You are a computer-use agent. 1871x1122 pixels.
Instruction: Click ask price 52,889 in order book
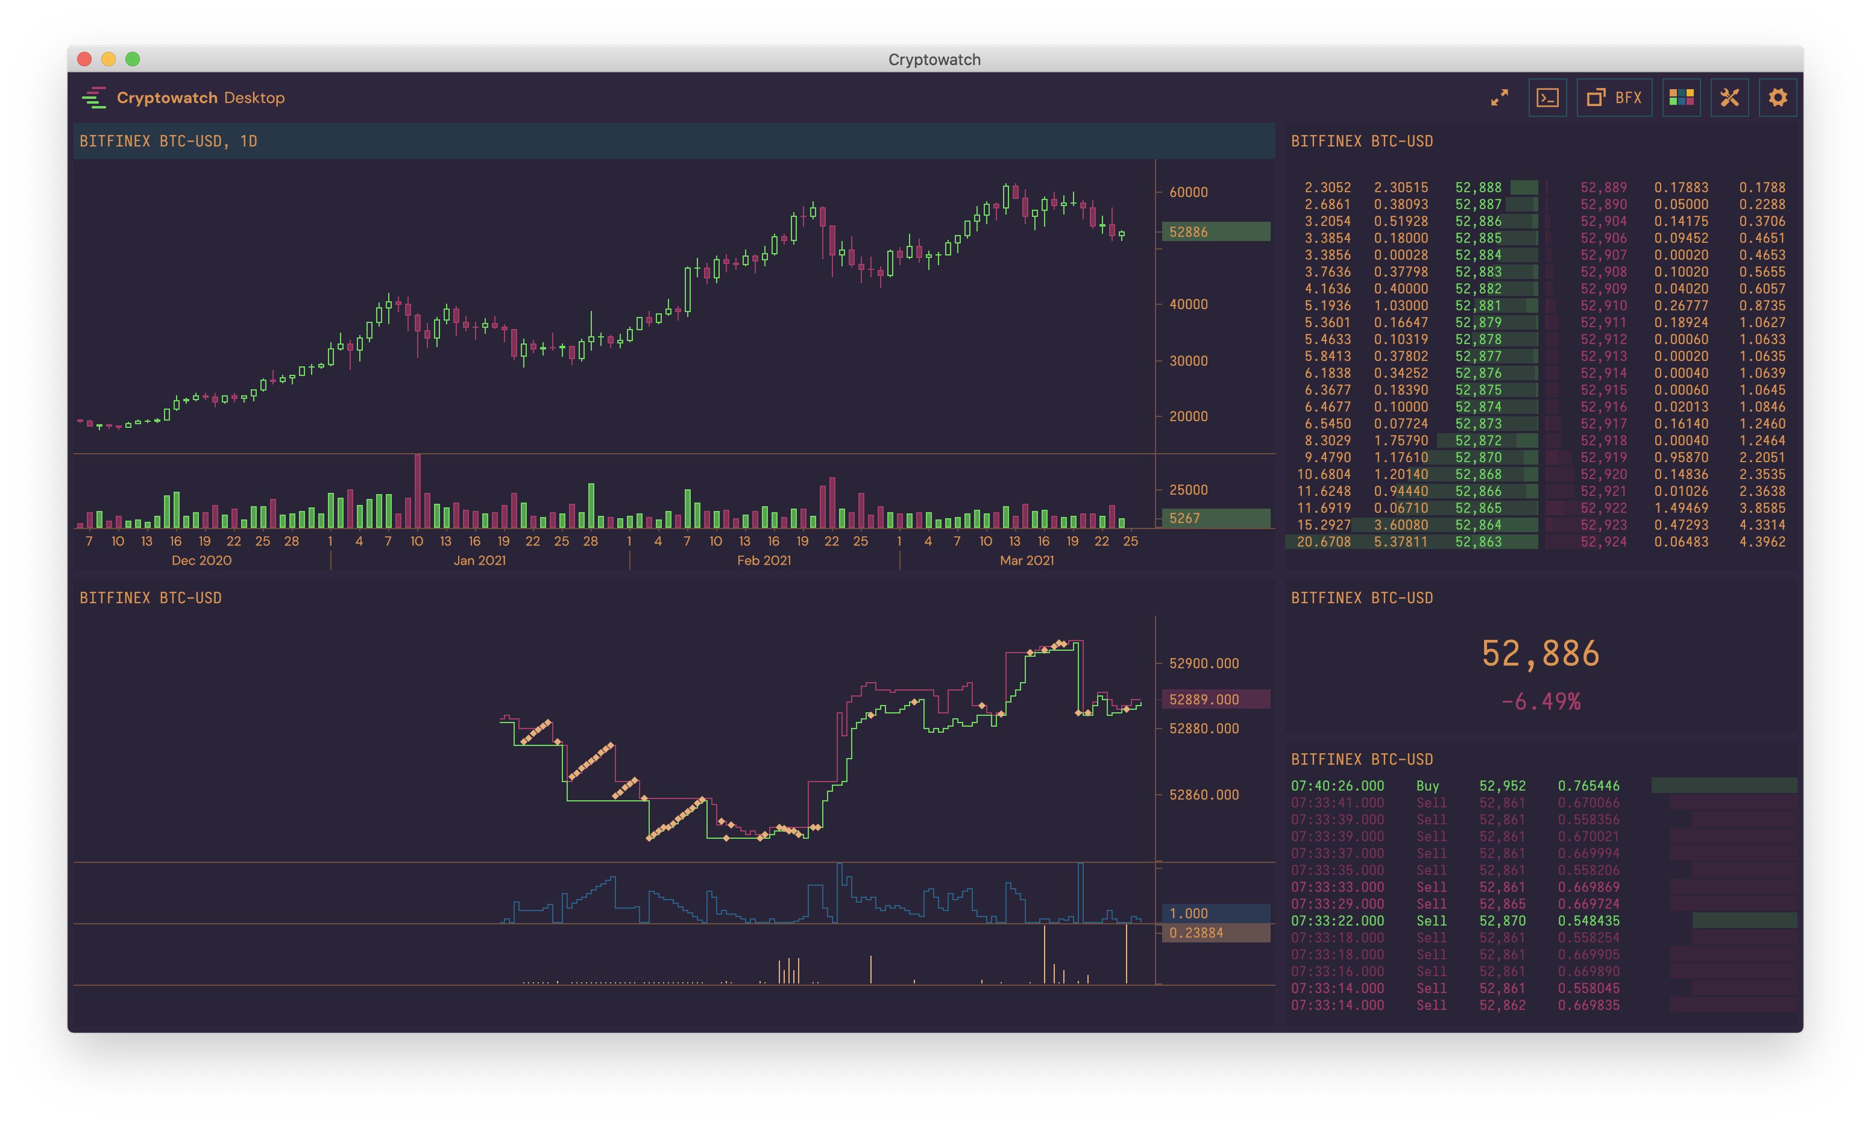tap(1603, 187)
